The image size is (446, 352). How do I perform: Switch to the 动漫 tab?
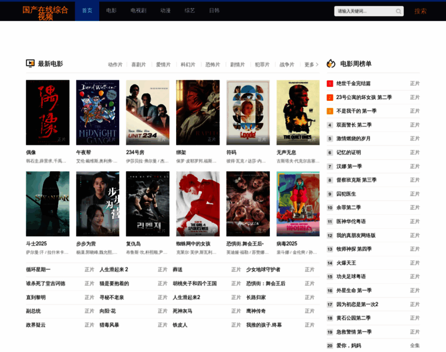(165, 11)
